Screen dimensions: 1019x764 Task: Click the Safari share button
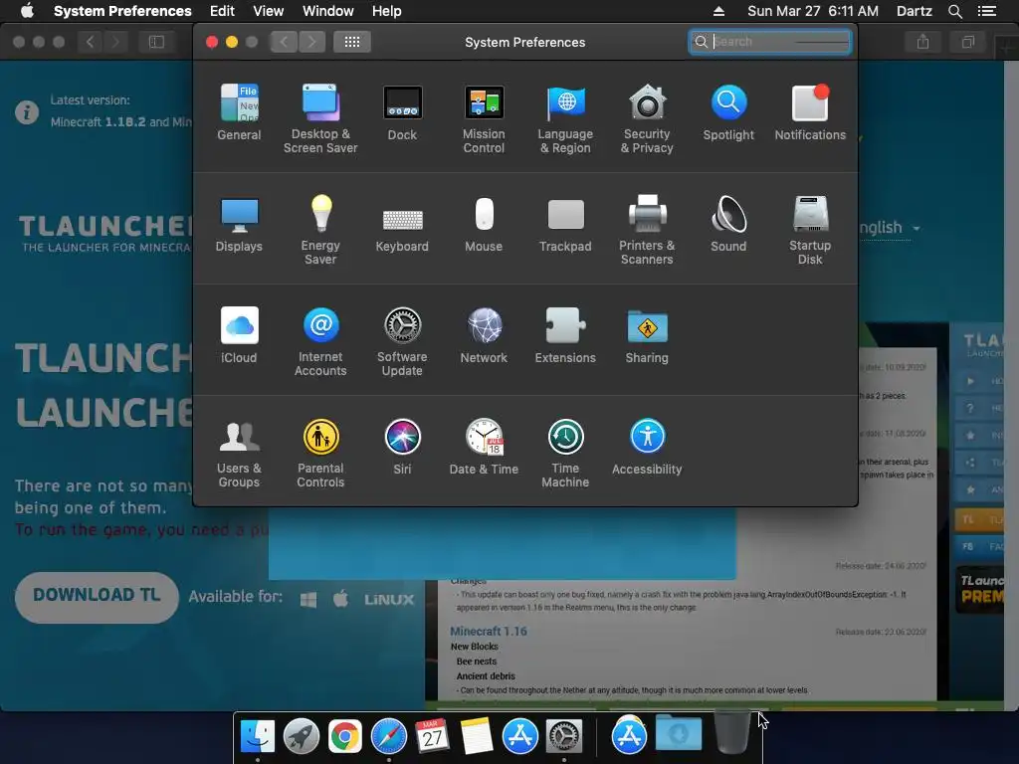point(922,42)
